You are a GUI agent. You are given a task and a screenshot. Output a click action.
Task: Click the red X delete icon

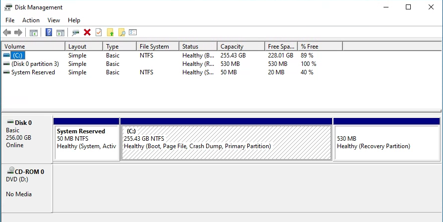(x=87, y=33)
